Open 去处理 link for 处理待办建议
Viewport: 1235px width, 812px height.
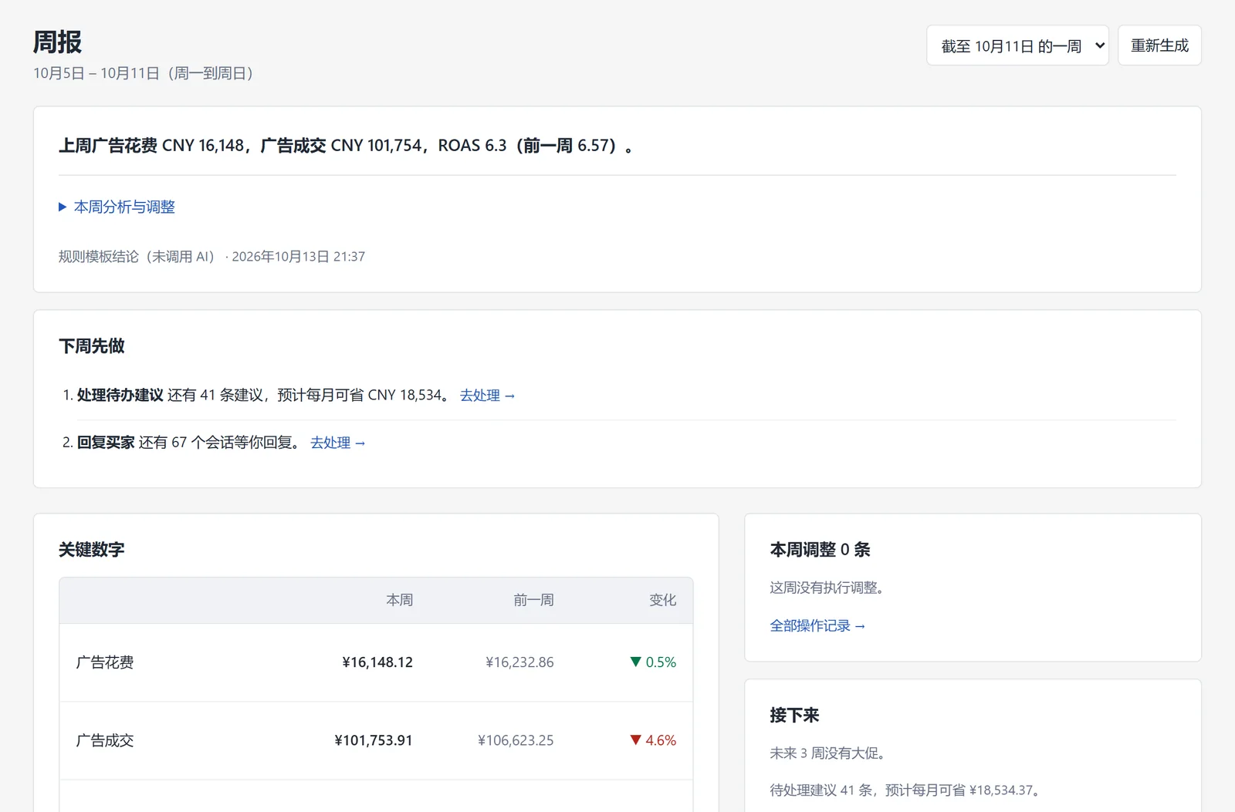coord(487,396)
